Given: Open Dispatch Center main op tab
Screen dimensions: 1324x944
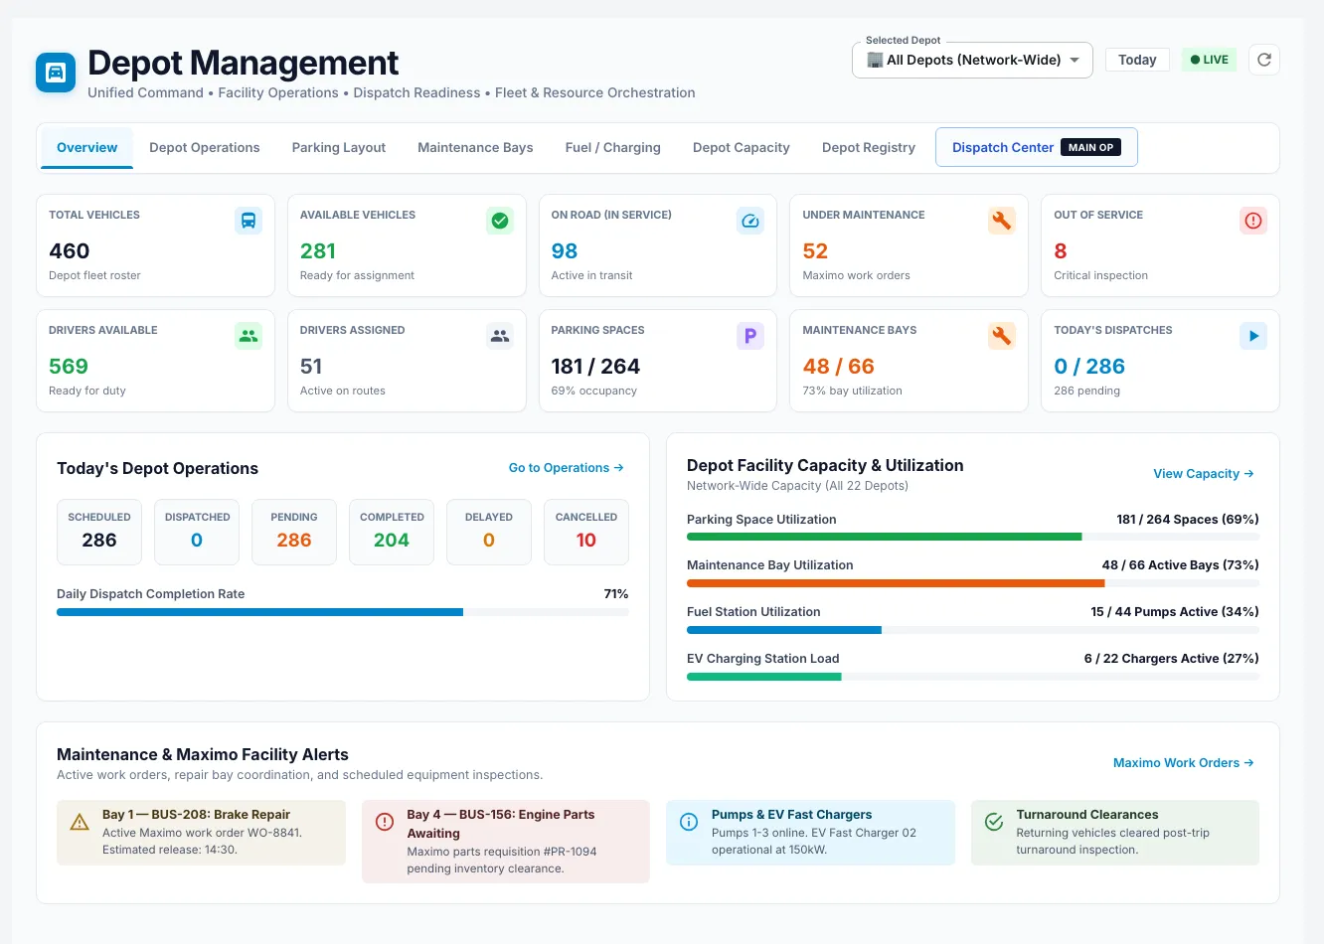Looking at the screenshot, I should point(1037,147).
